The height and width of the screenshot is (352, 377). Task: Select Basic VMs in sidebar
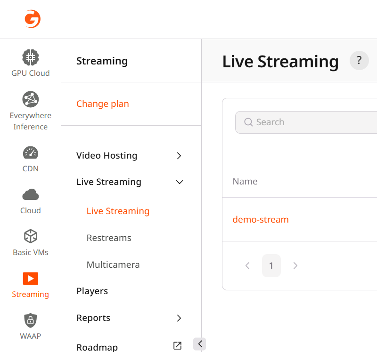[31, 243]
